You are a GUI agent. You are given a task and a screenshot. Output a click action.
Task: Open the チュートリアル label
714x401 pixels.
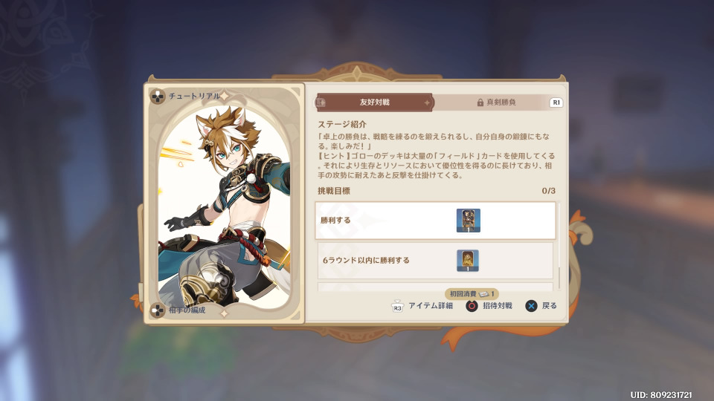[194, 96]
